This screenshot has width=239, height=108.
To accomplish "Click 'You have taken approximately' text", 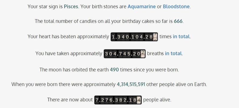I will pos(69,53).
